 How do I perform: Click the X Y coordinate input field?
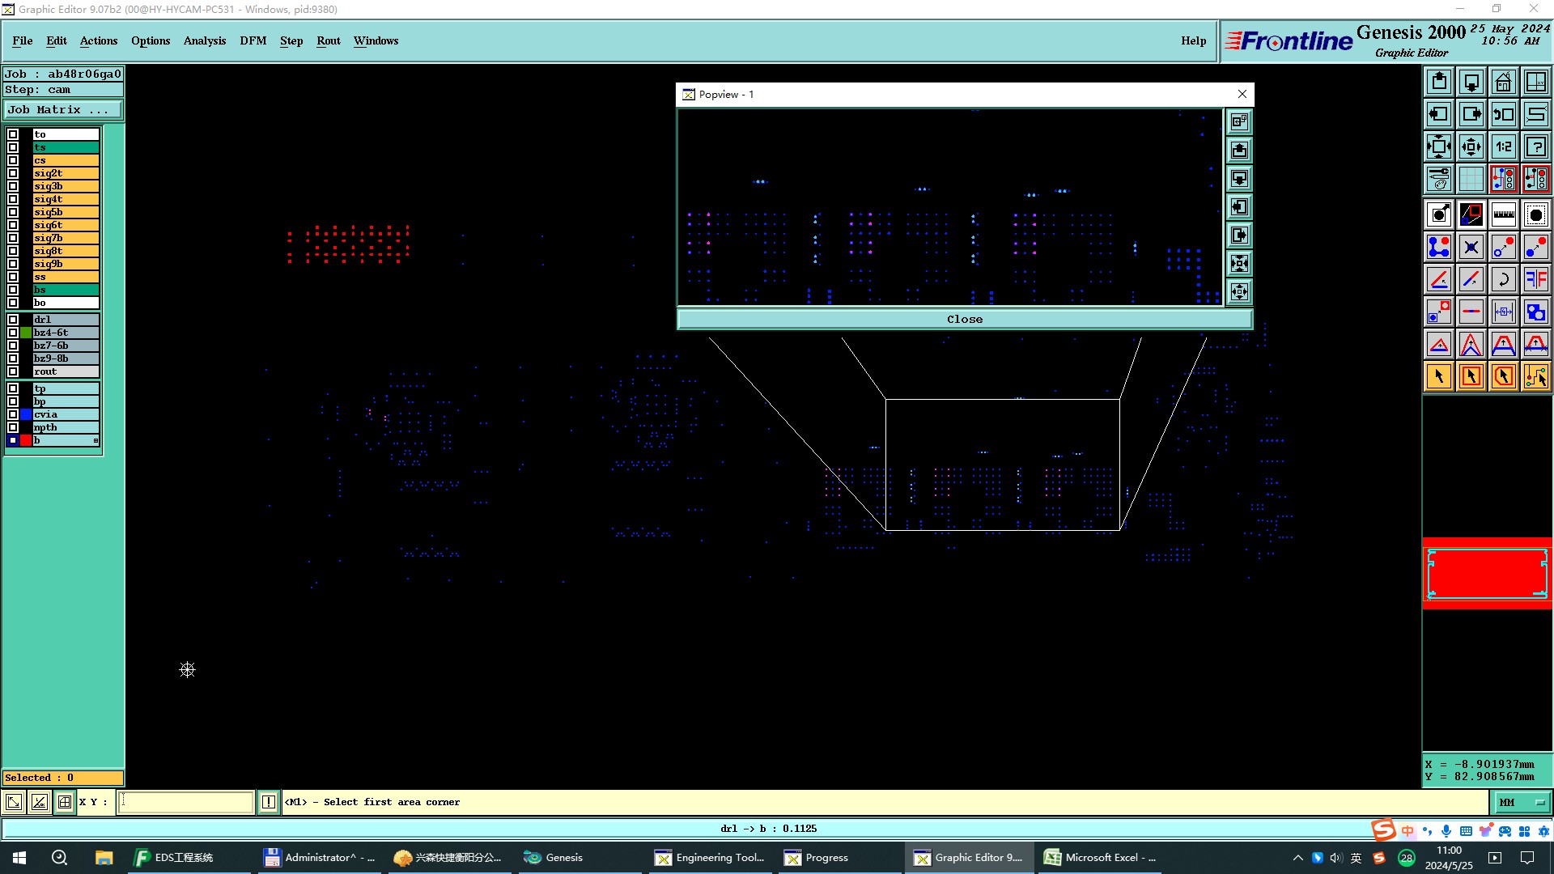tap(186, 802)
